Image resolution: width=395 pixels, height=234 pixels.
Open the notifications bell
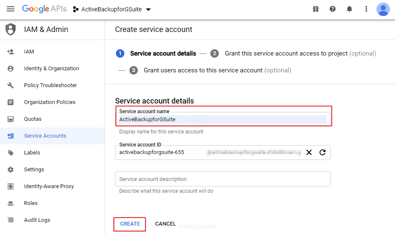point(349,9)
